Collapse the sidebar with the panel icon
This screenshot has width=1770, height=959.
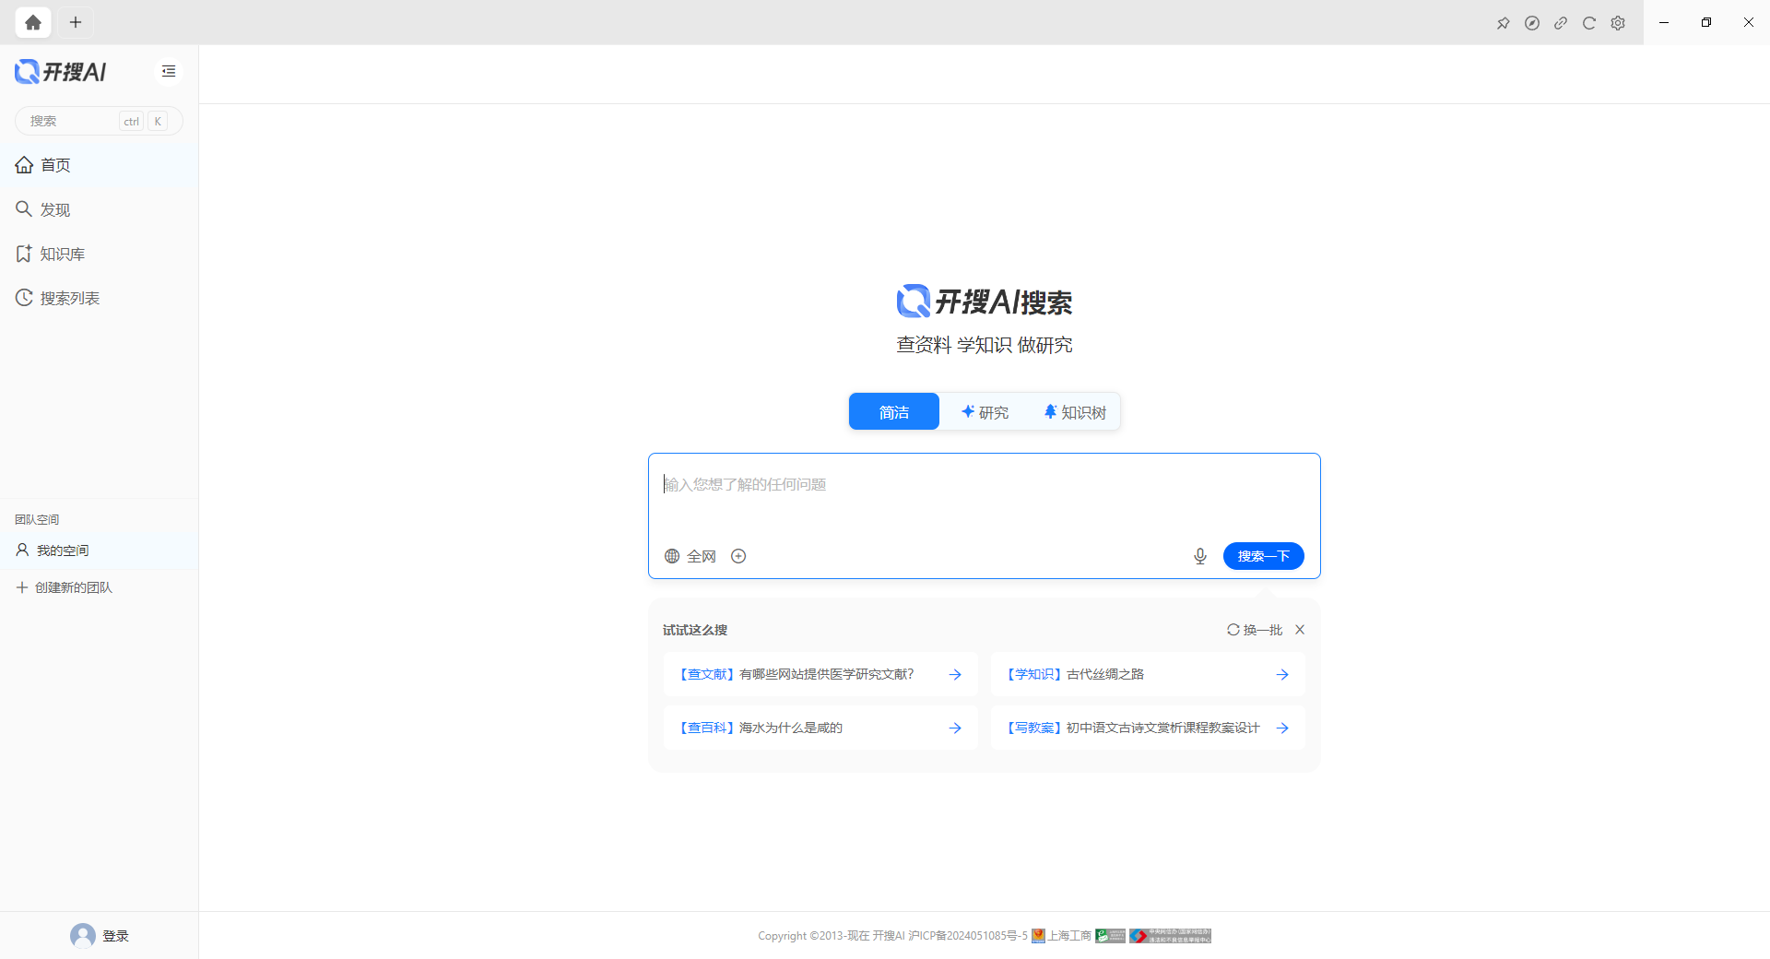(x=168, y=71)
